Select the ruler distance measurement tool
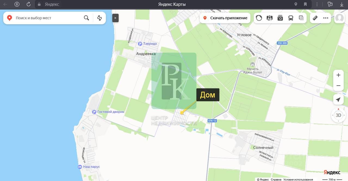Viewport: 348px width, 181px height. 315,18
